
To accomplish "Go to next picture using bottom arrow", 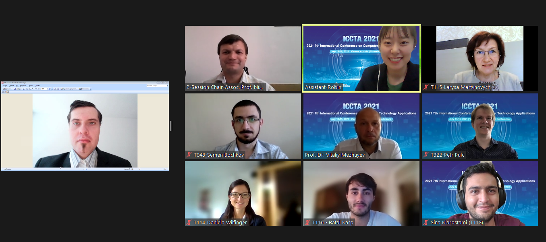I will point(86,169).
